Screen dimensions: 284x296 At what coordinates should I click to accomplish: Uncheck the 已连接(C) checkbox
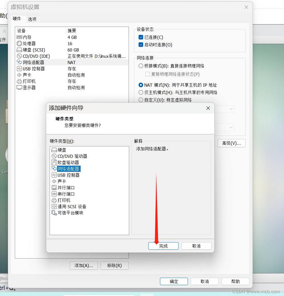141,37
